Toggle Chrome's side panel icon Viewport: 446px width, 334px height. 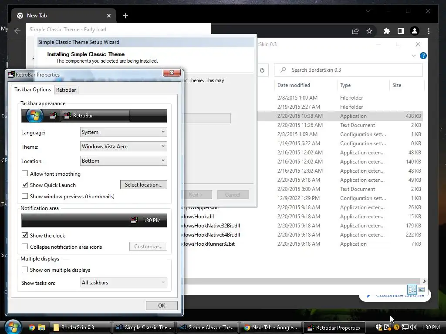(401, 31)
